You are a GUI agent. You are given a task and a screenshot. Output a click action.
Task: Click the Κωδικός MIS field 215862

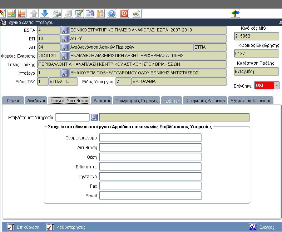click(257, 36)
